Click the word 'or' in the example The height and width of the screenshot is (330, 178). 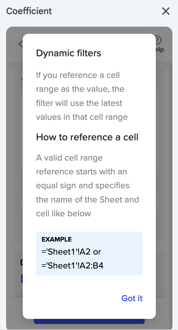(x=97, y=252)
